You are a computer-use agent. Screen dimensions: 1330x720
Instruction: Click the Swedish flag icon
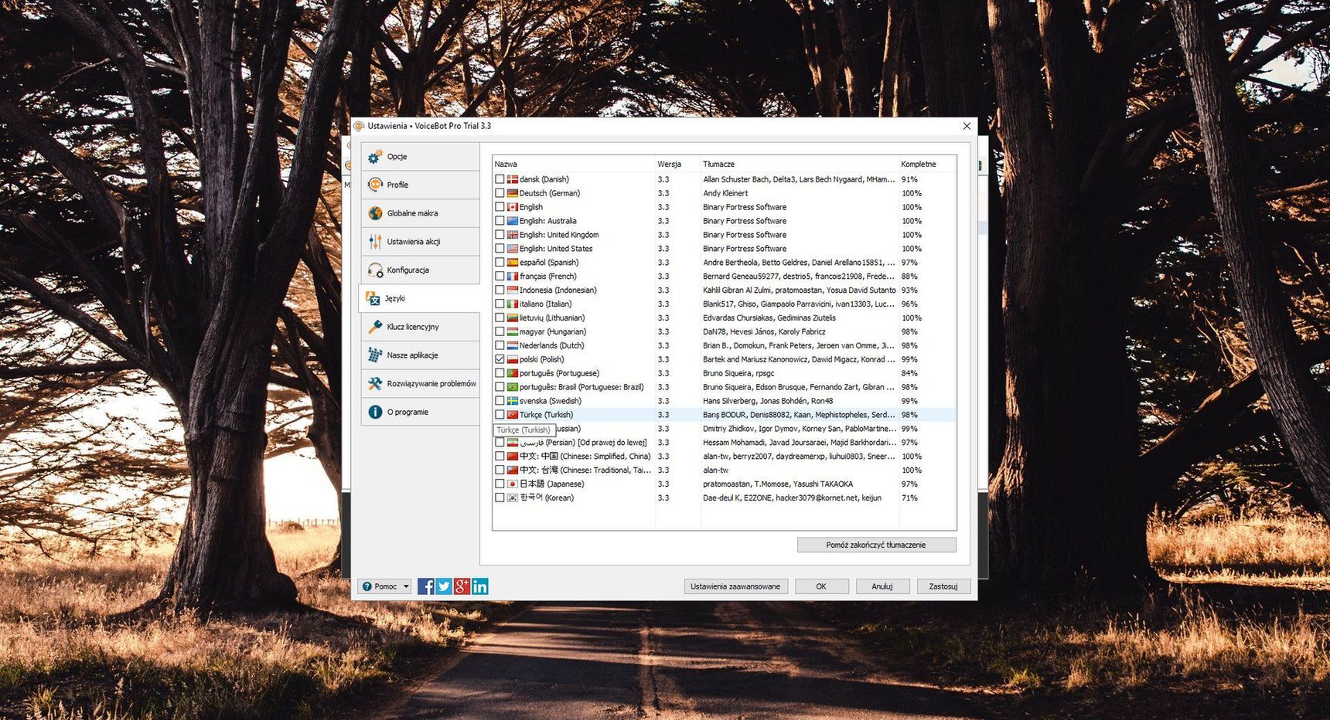pyautogui.click(x=512, y=401)
